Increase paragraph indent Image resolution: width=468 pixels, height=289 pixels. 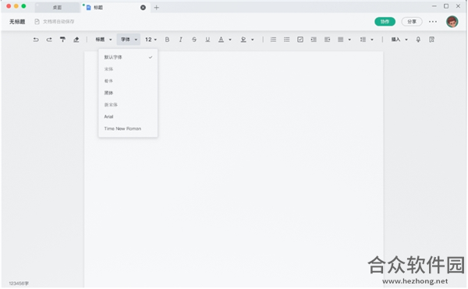click(x=314, y=39)
